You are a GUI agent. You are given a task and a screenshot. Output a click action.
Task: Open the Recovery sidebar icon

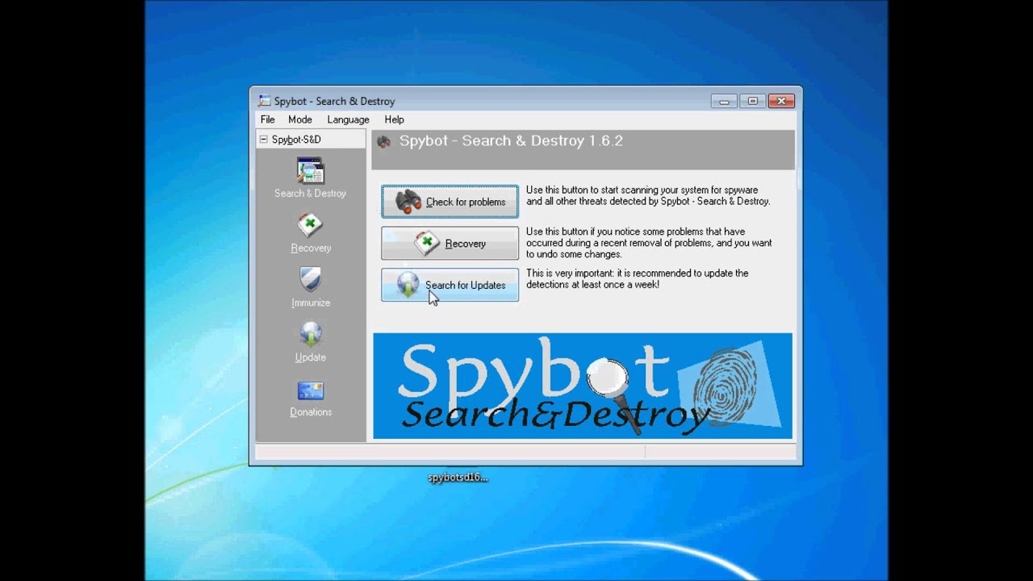(310, 226)
